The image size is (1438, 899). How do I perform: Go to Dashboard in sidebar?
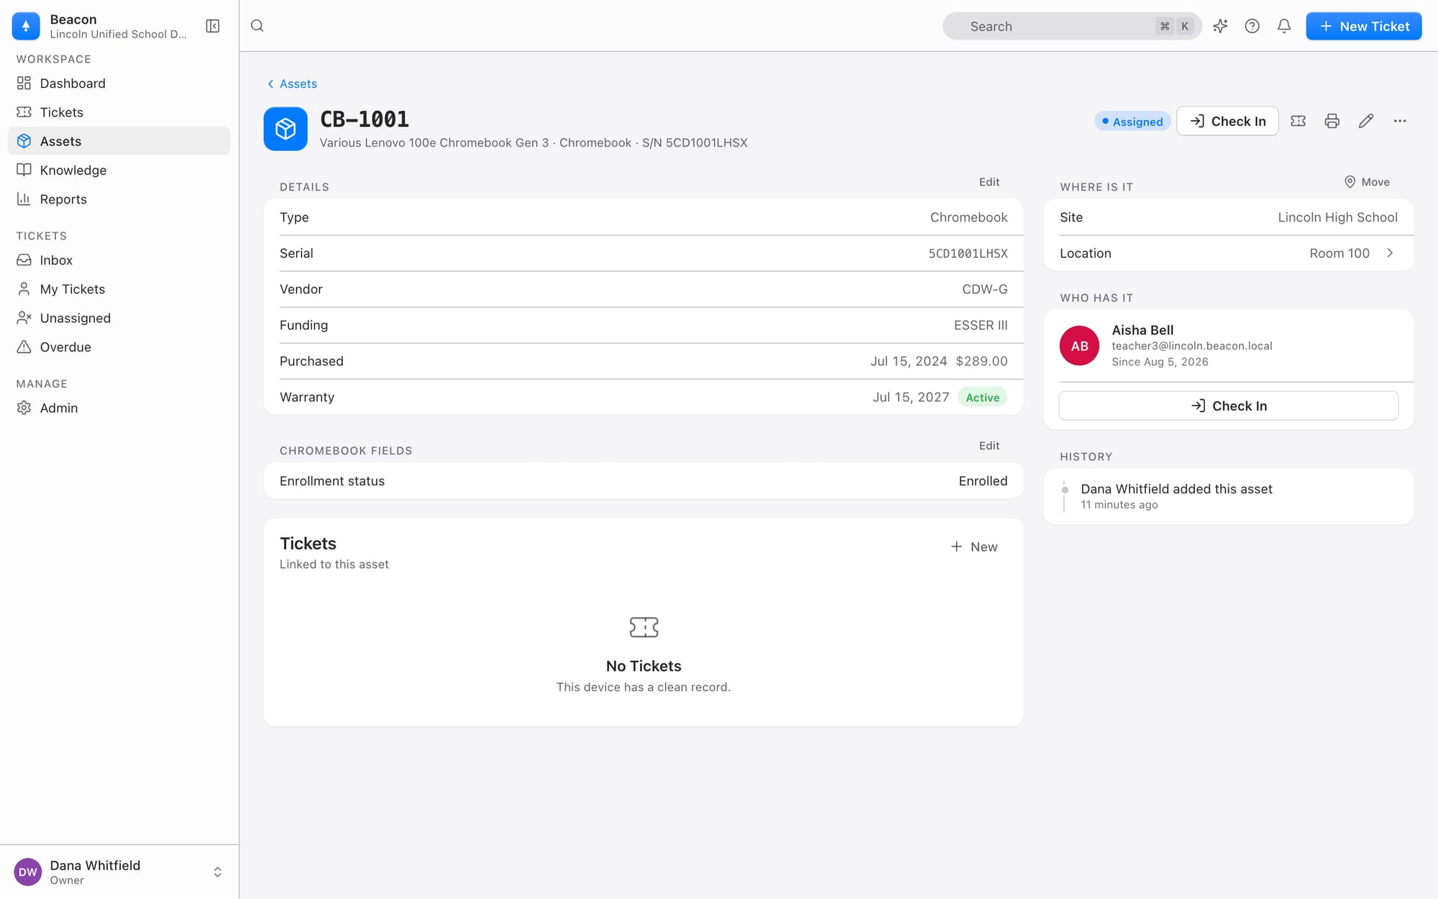[119, 83]
